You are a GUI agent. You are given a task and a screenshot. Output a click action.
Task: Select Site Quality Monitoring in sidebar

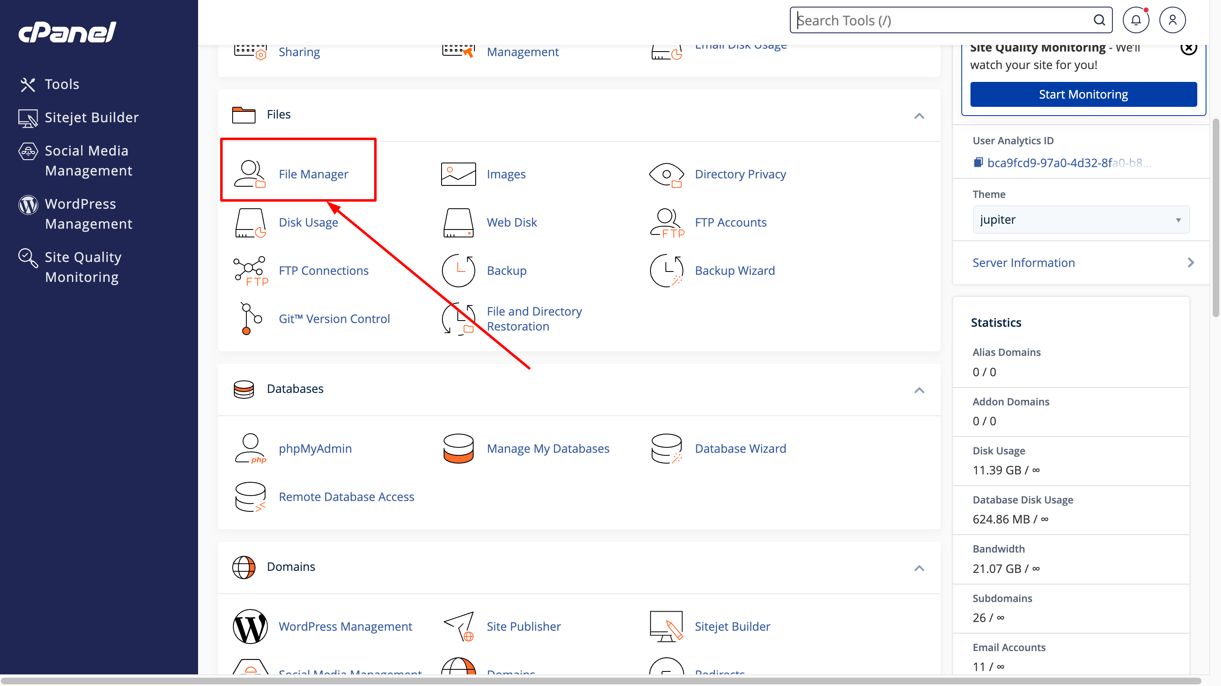[x=70, y=267]
